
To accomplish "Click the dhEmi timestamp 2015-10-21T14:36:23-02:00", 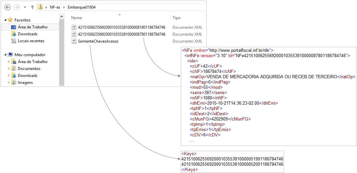I will (x=233, y=103).
